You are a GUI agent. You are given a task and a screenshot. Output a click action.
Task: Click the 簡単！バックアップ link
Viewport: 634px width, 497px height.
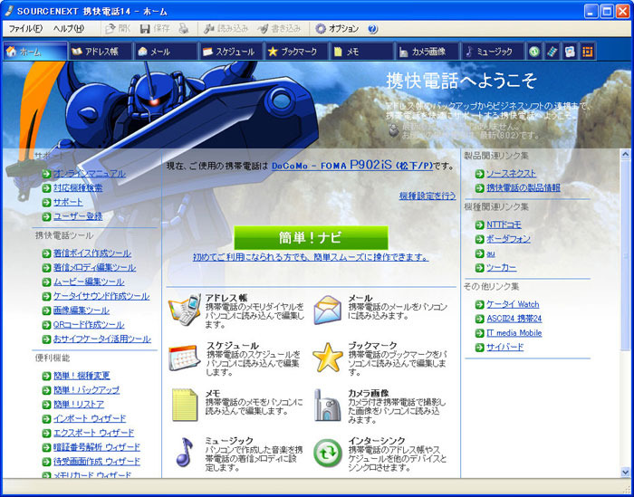tap(87, 390)
